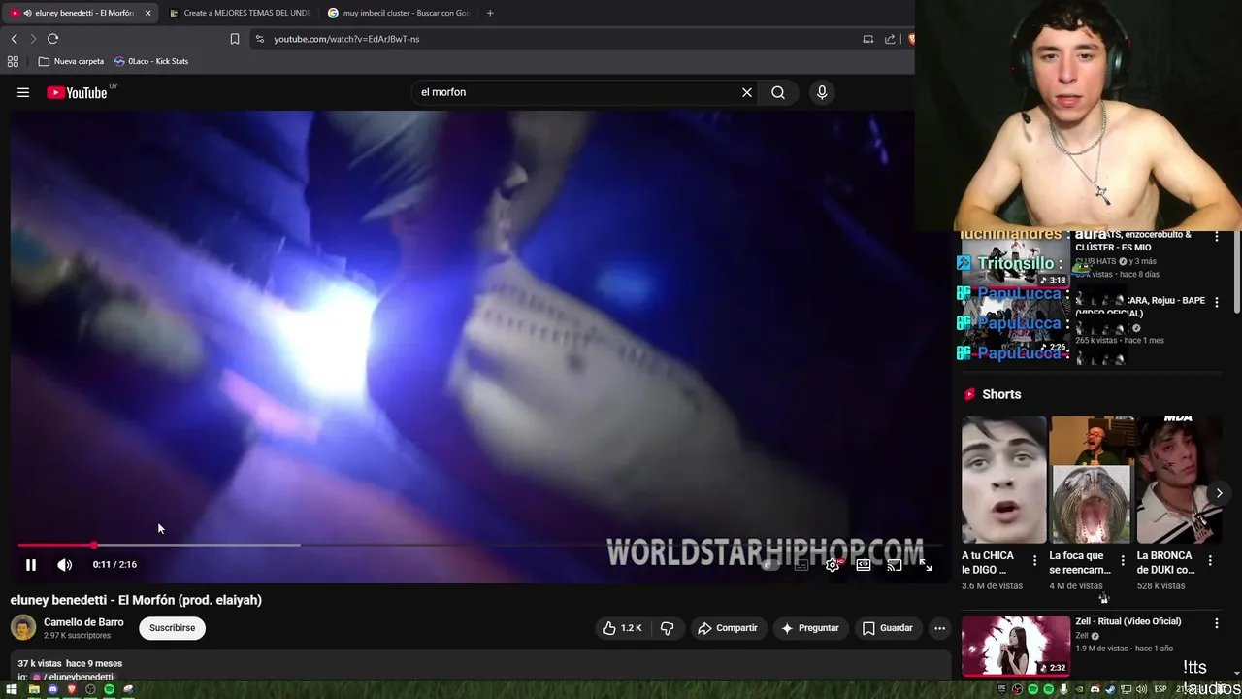The image size is (1242, 699).
Task: Open options for 'A tu CHICA' short
Action: 1034,560
